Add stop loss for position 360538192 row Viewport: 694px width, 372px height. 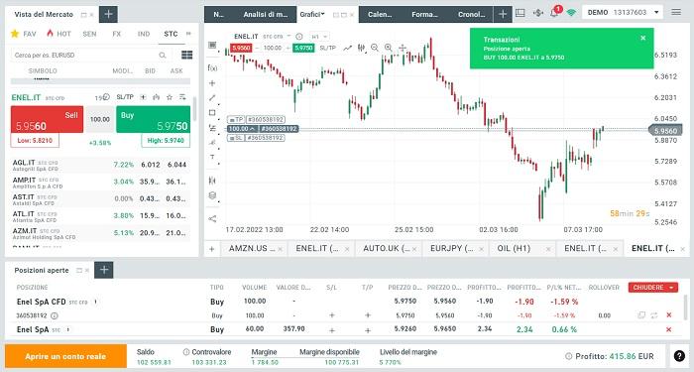(331, 315)
